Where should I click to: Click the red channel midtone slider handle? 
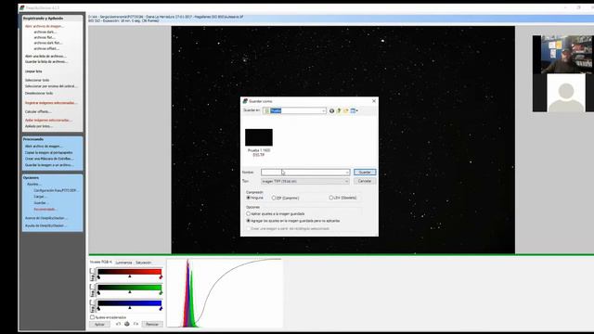click(130, 276)
